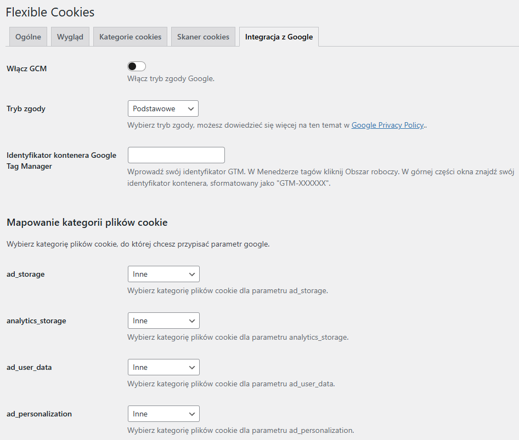Go to the Kategorie cookies tab
The width and height of the screenshot is (519, 440).
pos(130,37)
